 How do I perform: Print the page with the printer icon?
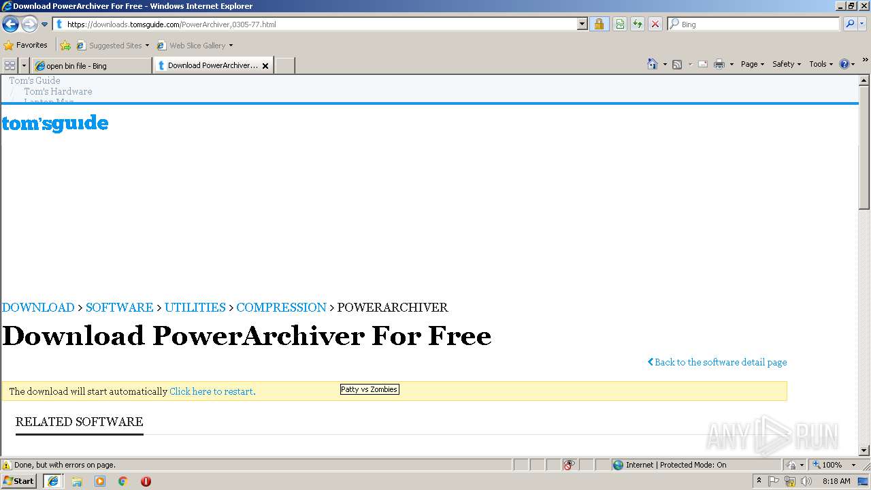(719, 64)
